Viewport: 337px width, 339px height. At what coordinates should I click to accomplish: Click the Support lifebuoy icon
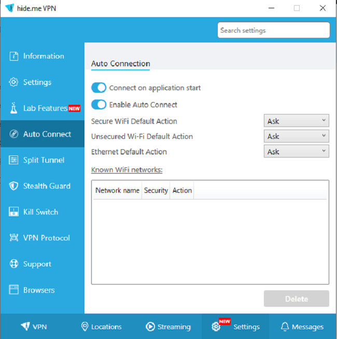(x=14, y=264)
